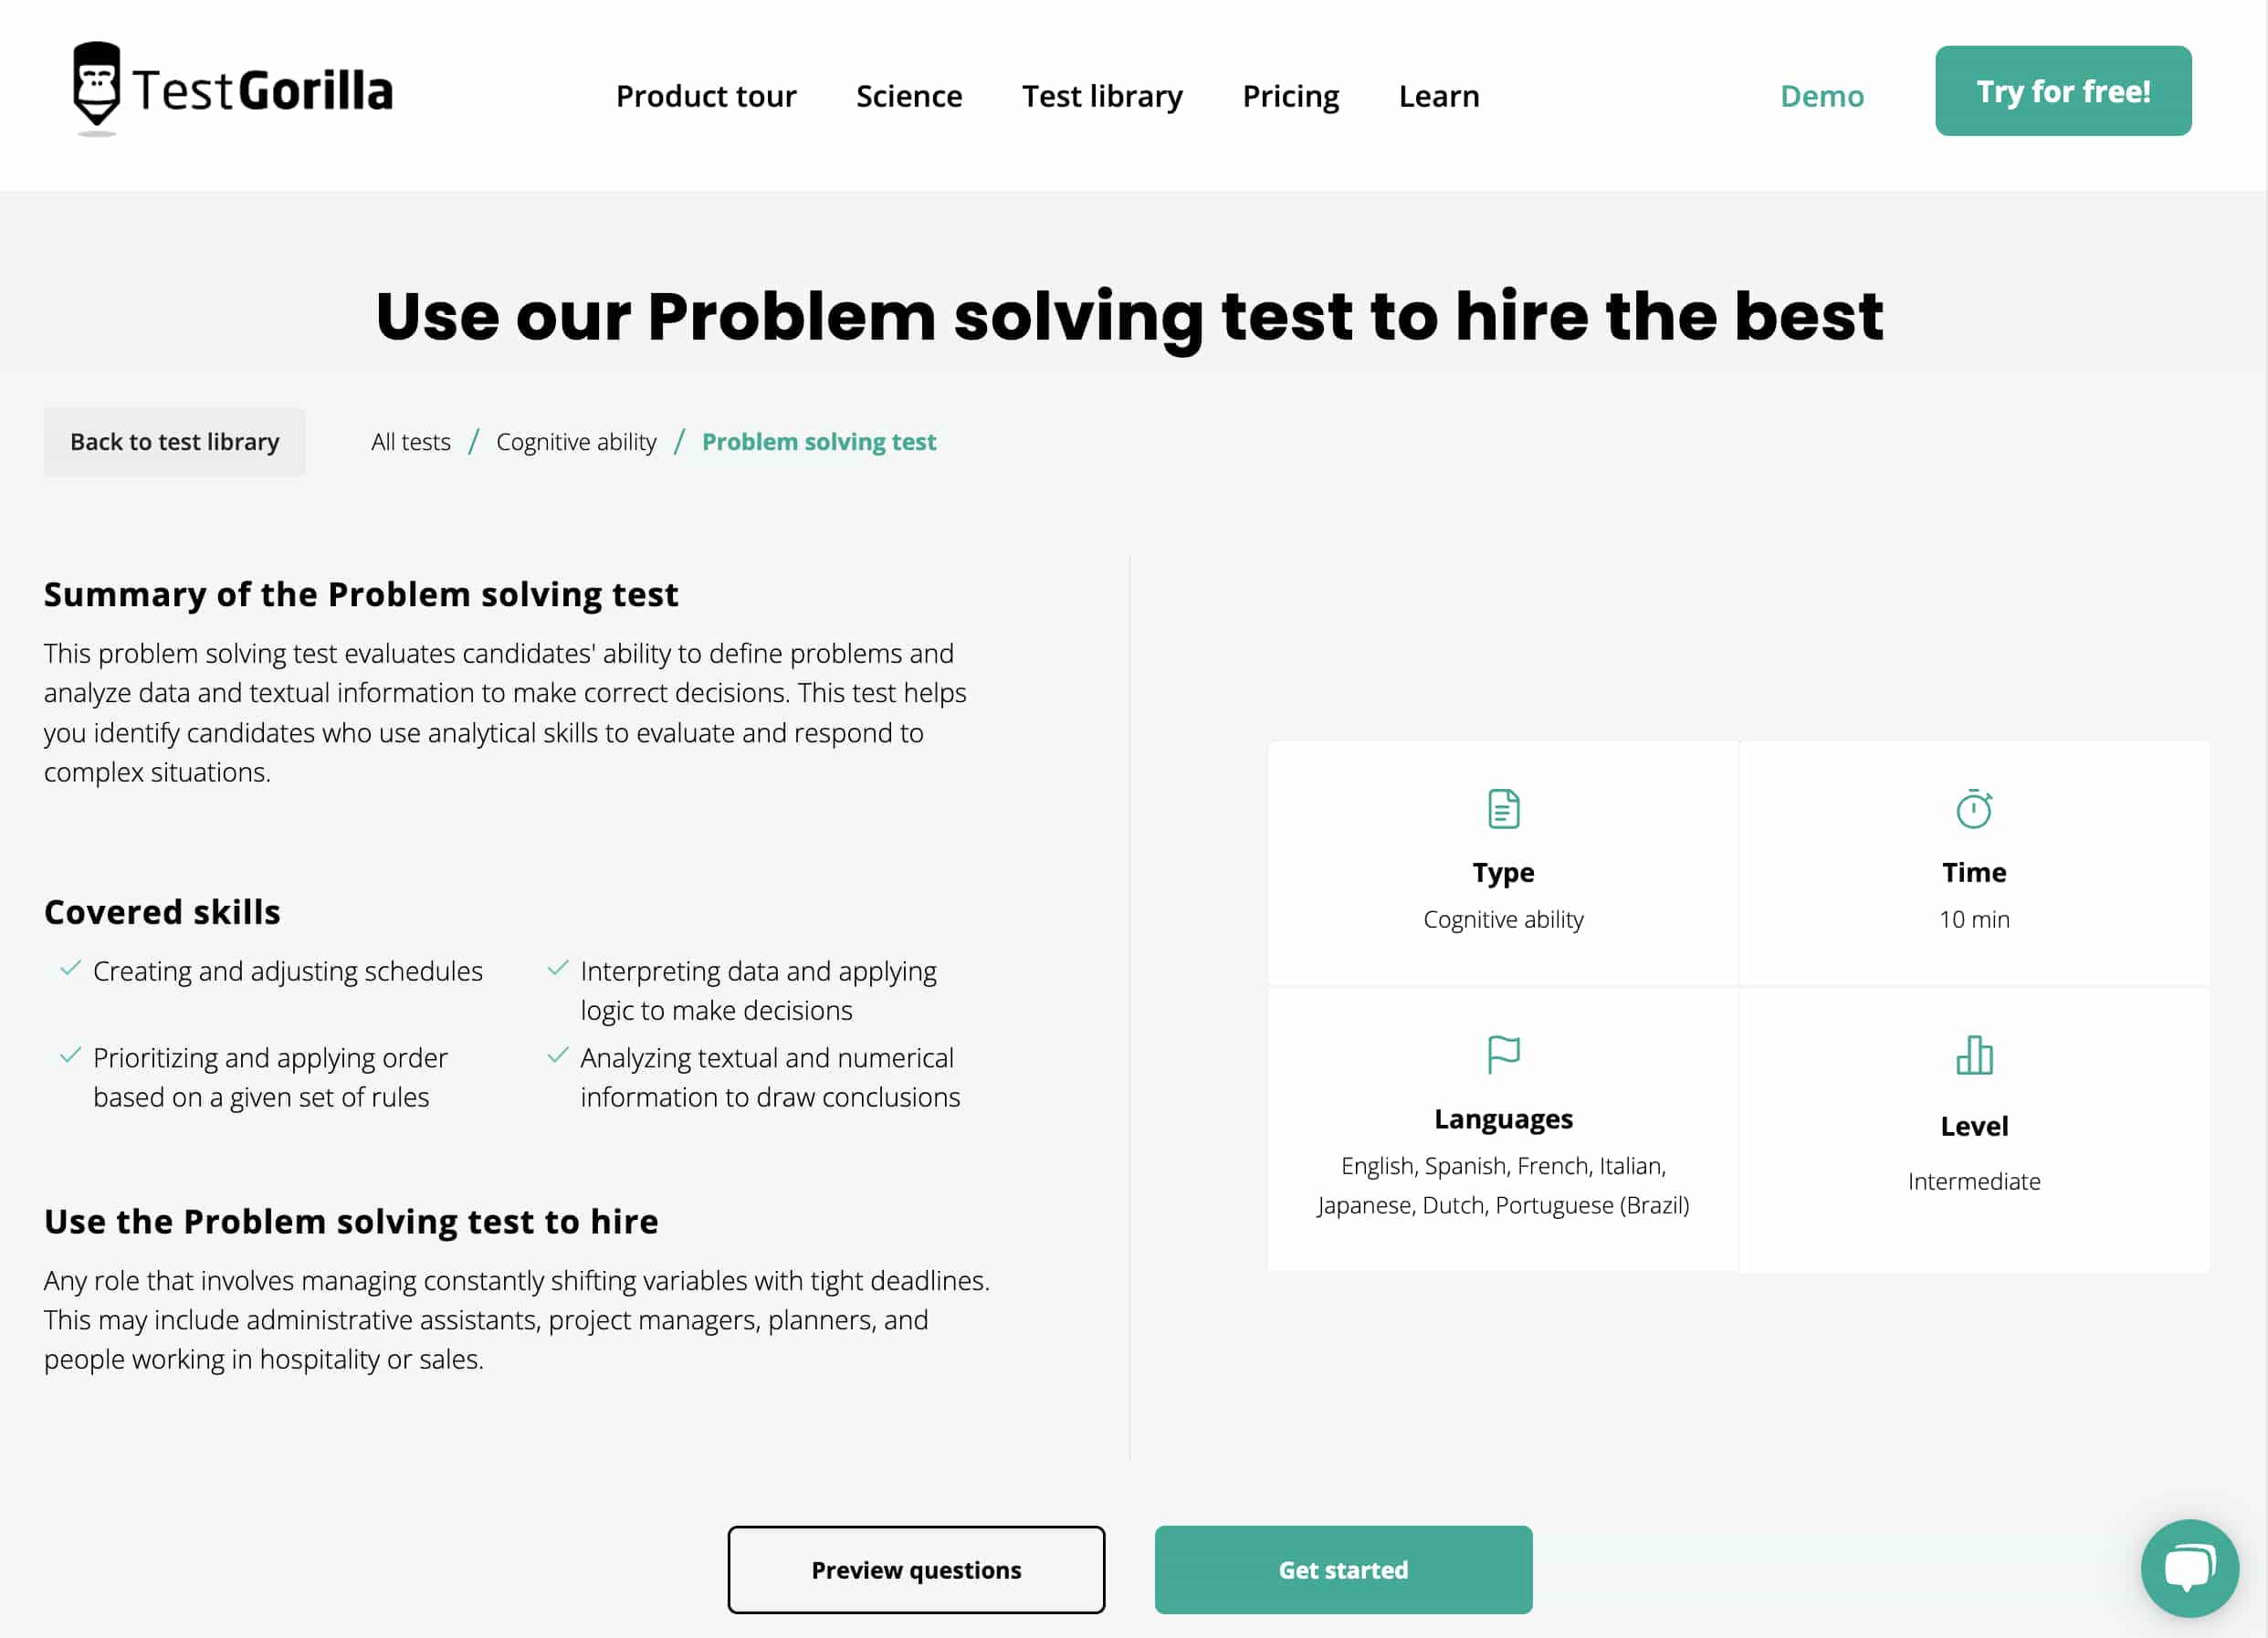Select the 'Science' menu item
The height and width of the screenshot is (1638, 2268).
click(x=908, y=93)
